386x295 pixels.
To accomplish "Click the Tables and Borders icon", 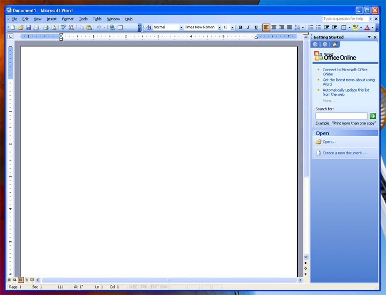I will [x=120, y=27].
